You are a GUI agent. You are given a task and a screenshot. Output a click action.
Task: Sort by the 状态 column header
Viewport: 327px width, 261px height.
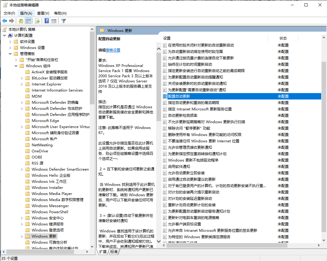coord(283,38)
